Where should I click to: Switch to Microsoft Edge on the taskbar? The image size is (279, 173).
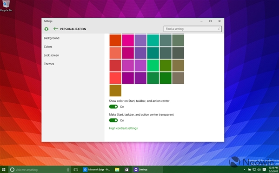[97, 170]
